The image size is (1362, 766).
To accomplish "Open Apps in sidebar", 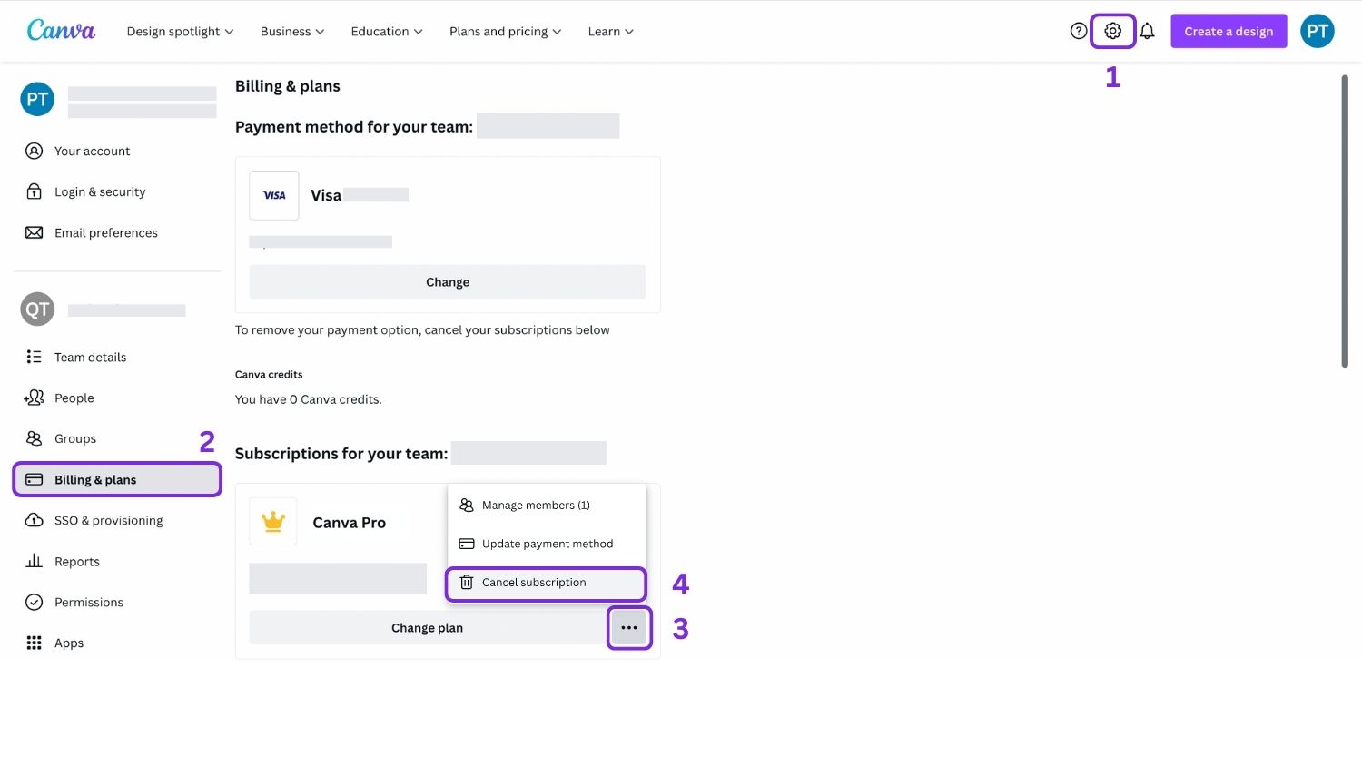I will (x=117, y=643).
